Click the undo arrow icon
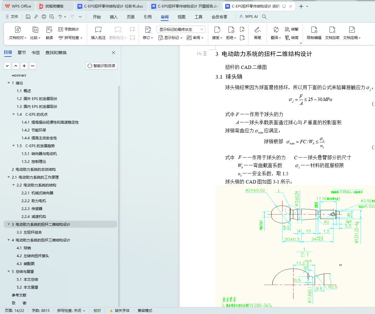The image size is (375, 314). pyautogui.click(x=60, y=17)
